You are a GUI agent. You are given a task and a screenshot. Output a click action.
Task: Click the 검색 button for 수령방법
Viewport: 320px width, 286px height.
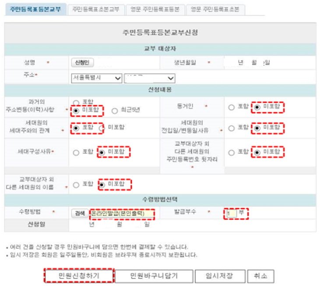click(x=79, y=213)
